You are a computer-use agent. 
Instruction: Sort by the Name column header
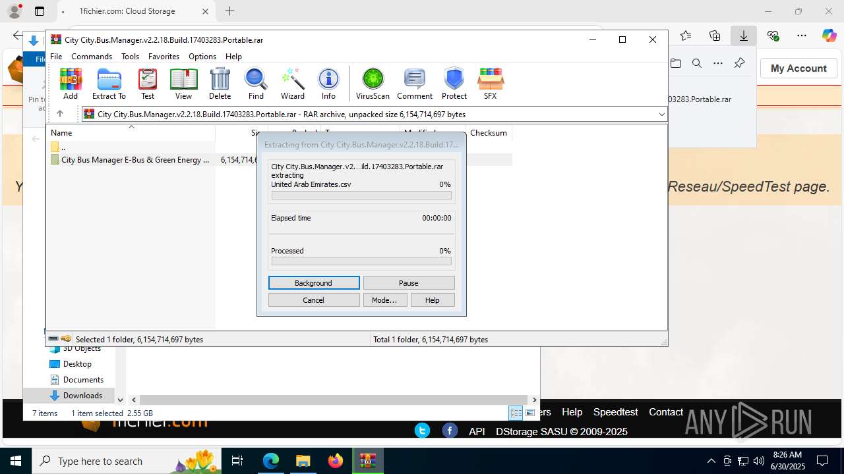tap(131, 133)
